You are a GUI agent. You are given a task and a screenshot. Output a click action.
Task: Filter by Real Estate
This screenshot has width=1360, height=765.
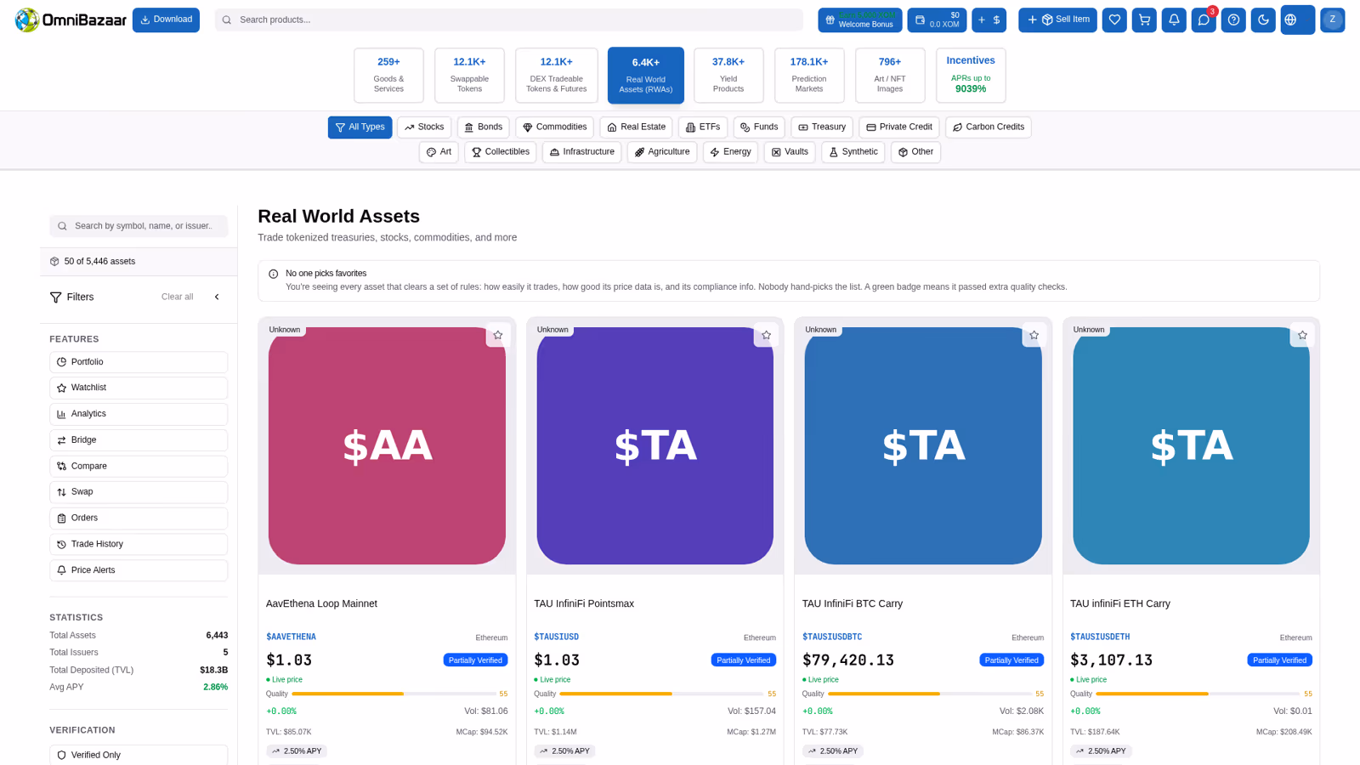[636, 127]
